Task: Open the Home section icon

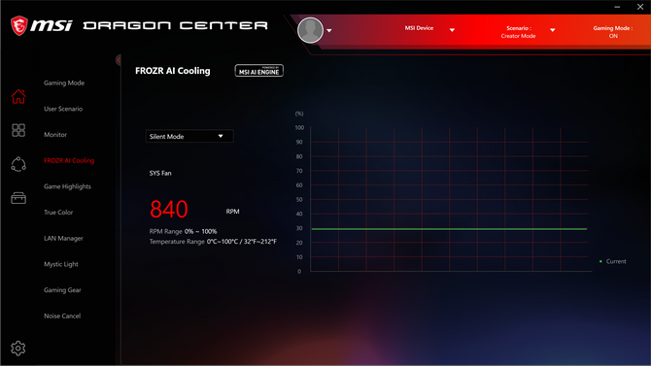Action: (x=18, y=96)
